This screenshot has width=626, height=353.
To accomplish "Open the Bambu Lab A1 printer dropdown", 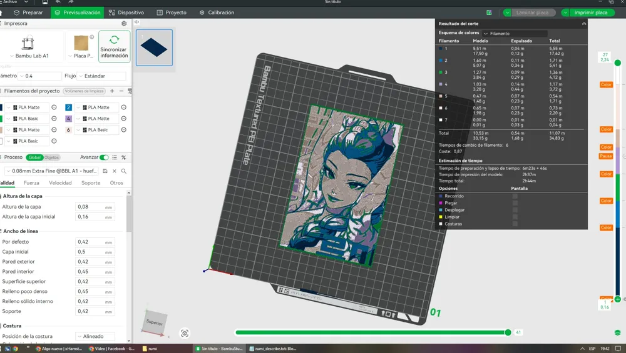I will coord(30,56).
